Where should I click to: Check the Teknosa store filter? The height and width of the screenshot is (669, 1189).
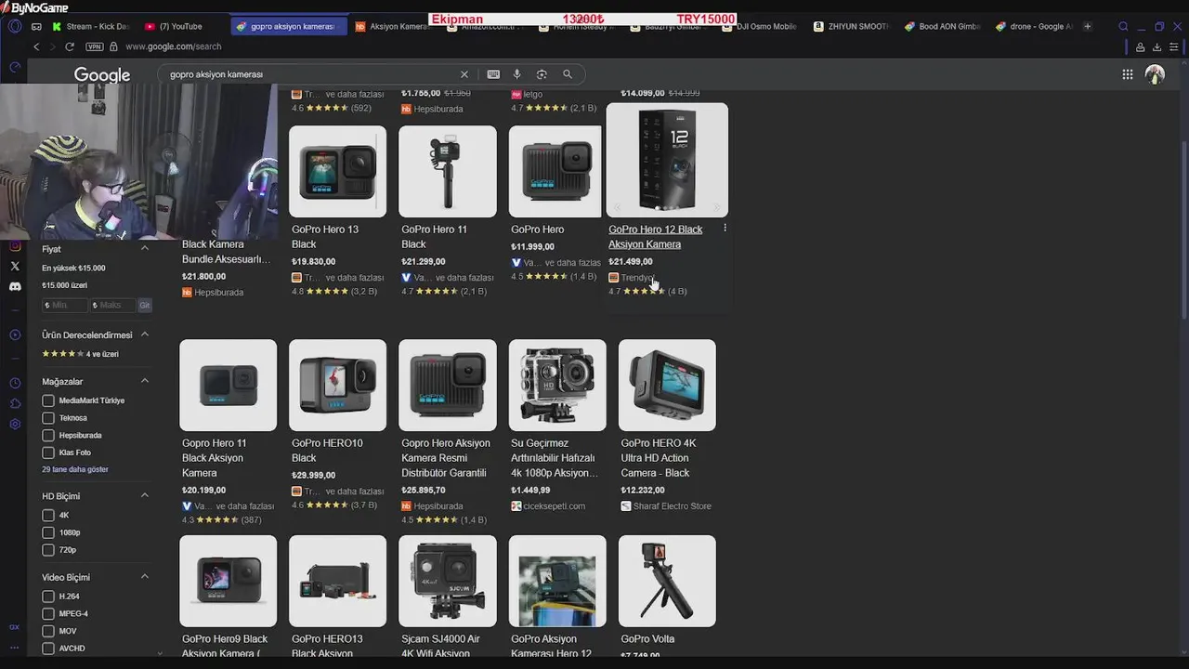click(48, 418)
